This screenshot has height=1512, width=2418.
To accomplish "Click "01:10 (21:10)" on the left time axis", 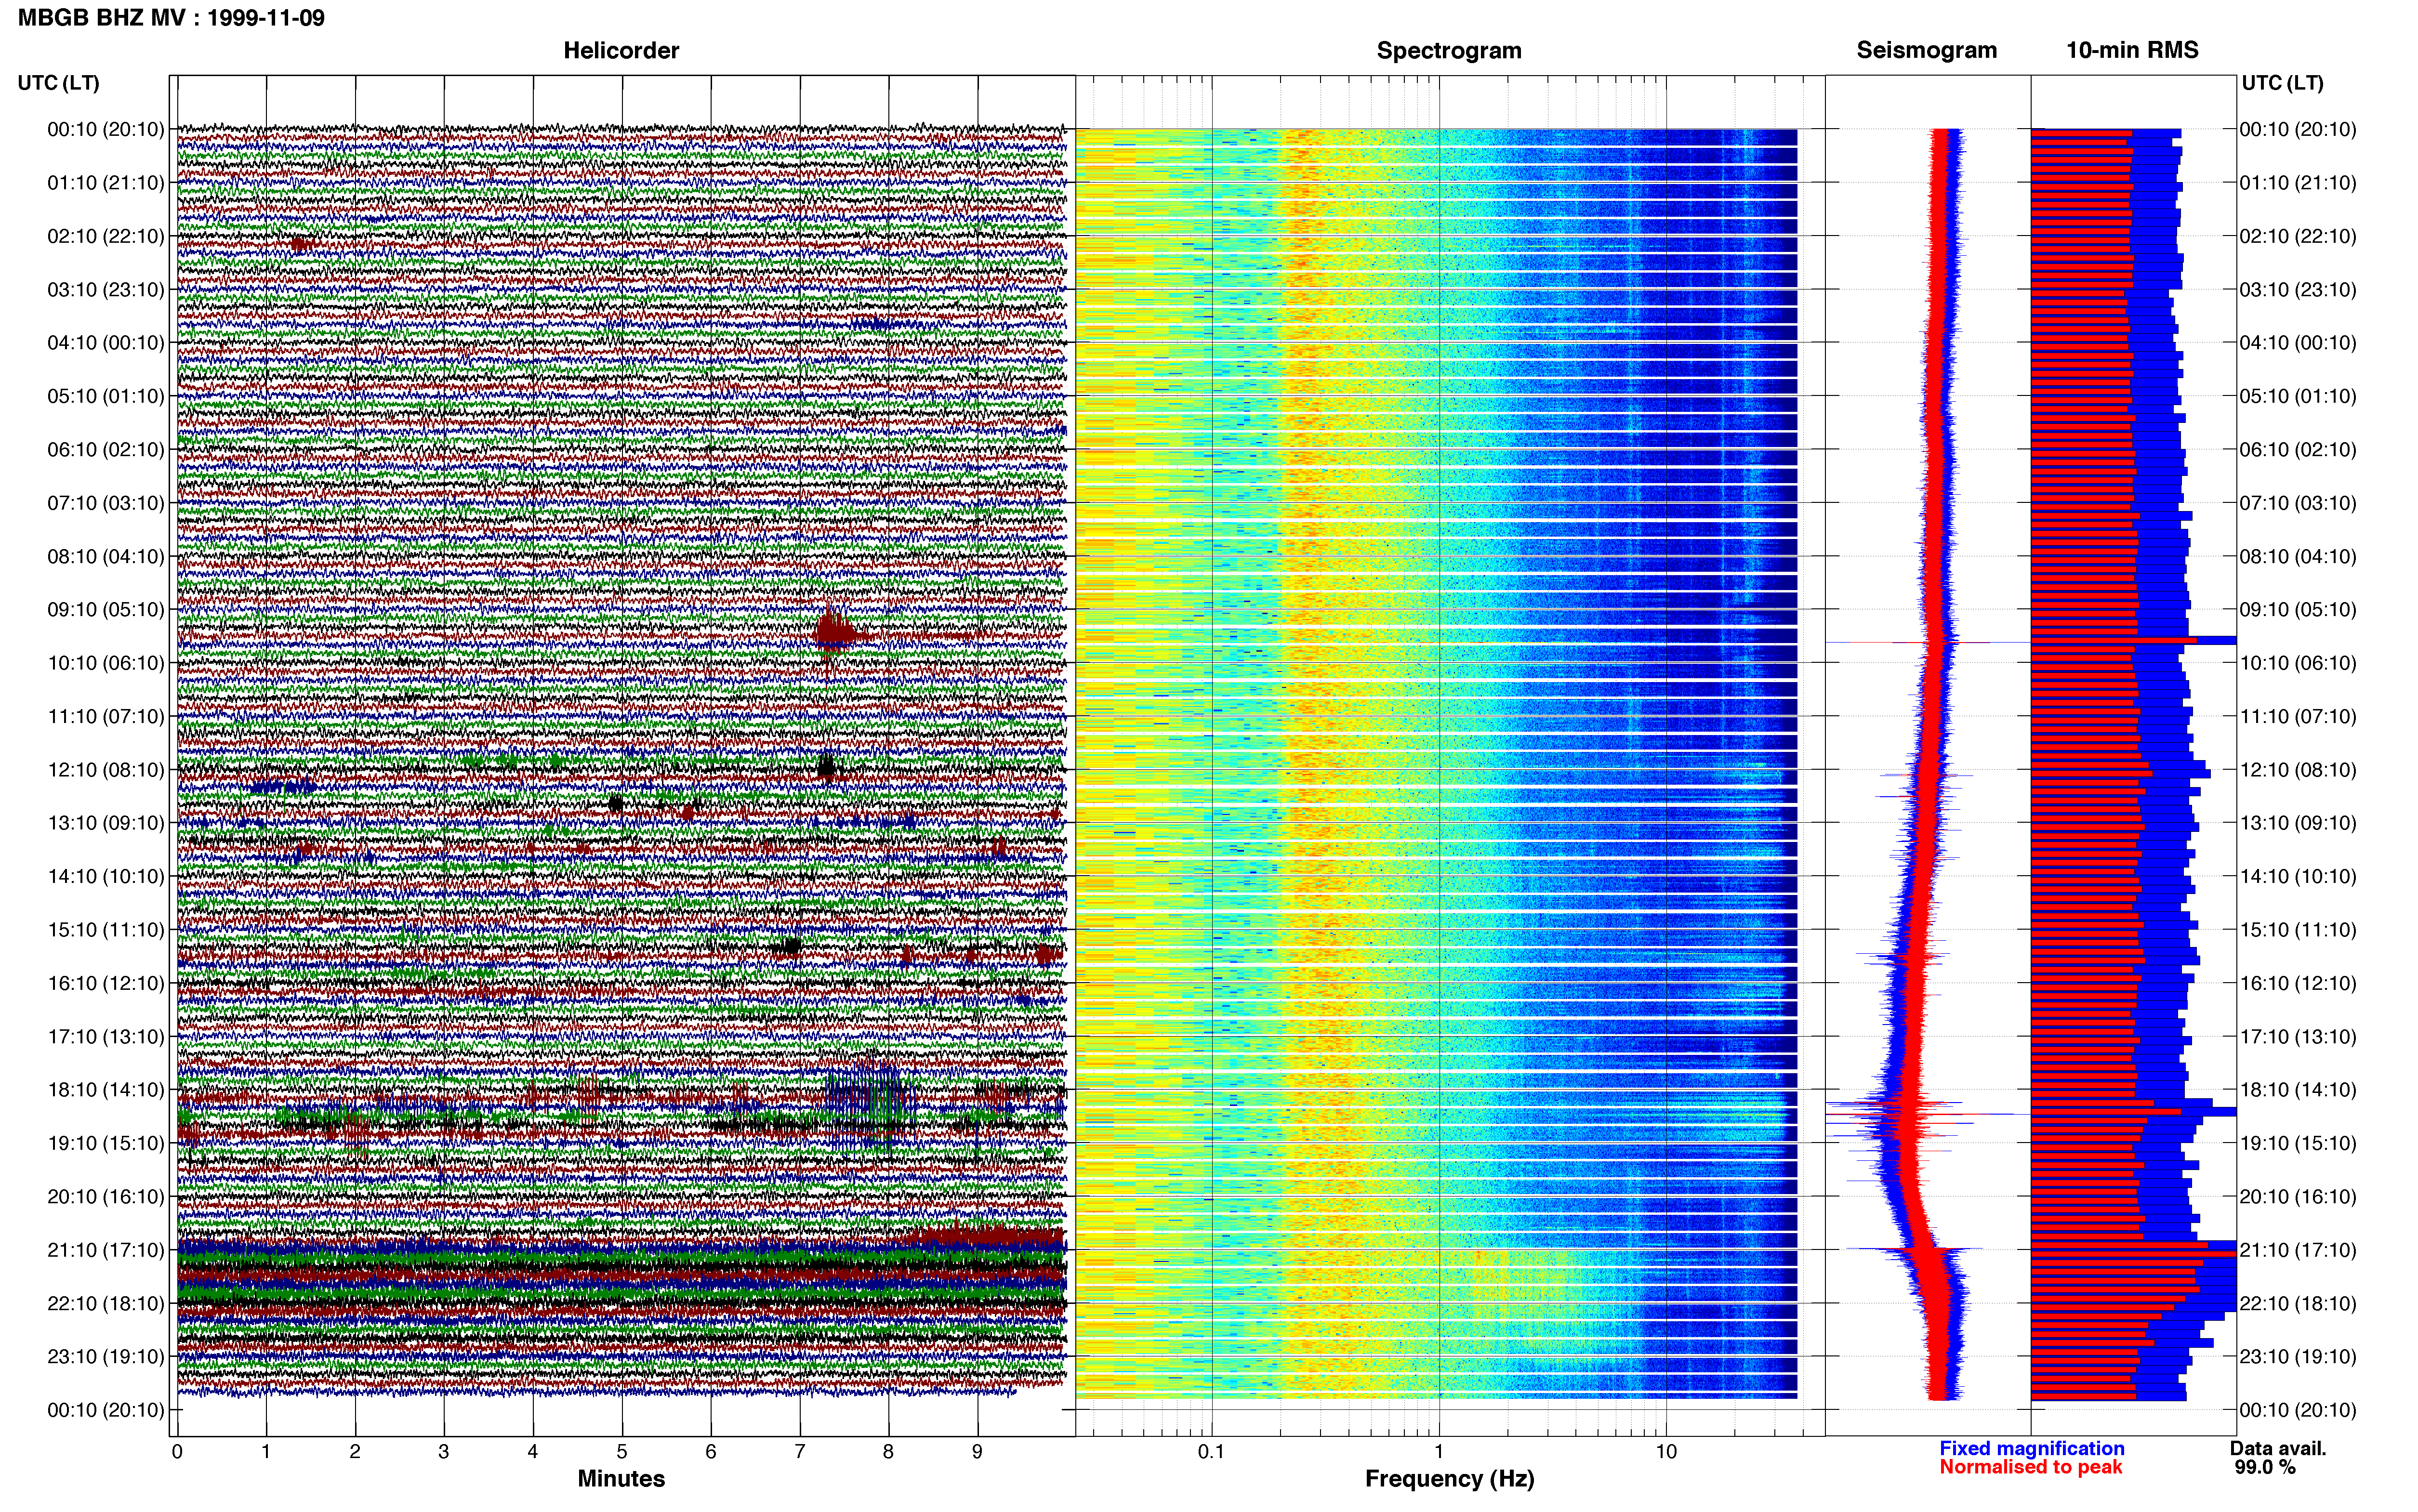I will [106, 183].
